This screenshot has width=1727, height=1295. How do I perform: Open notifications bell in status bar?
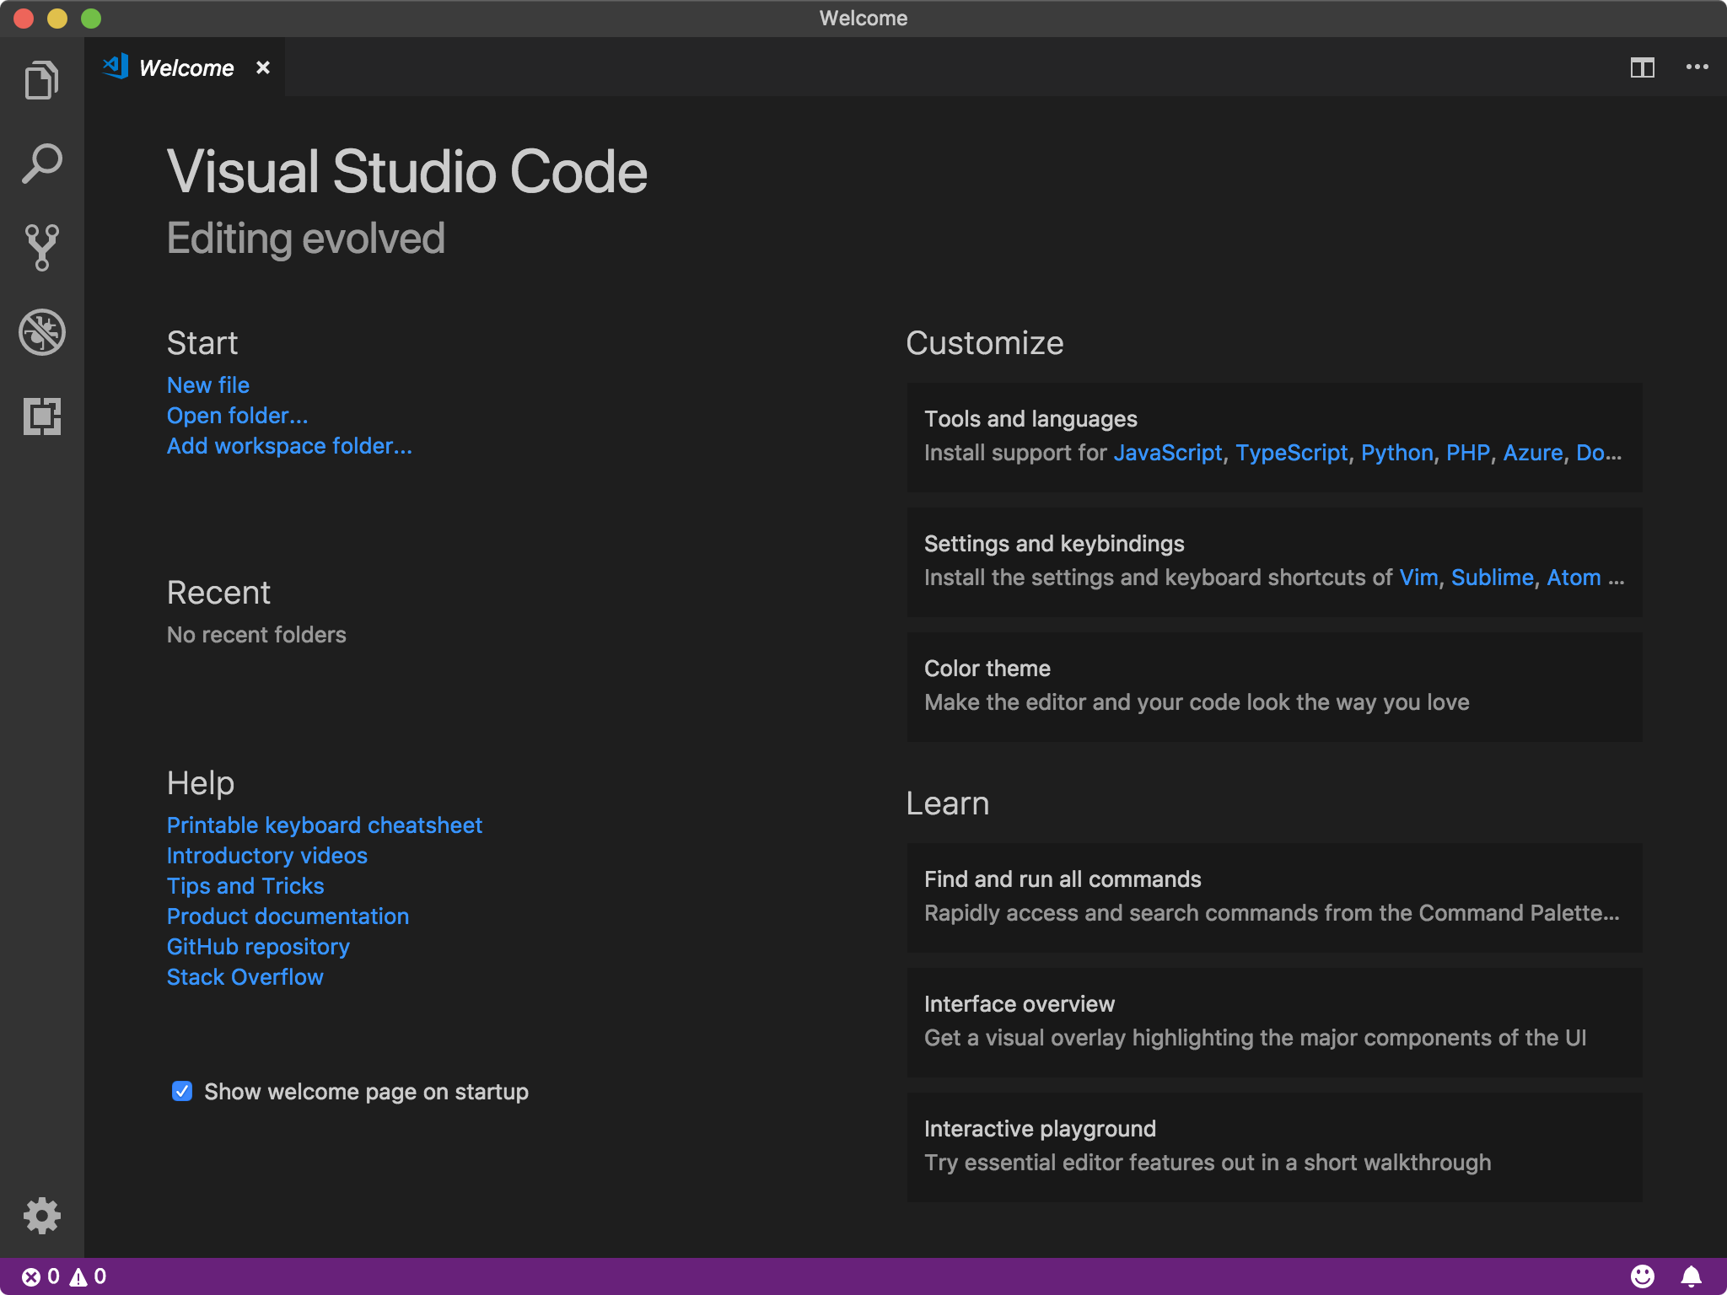coord(1691,1276)
